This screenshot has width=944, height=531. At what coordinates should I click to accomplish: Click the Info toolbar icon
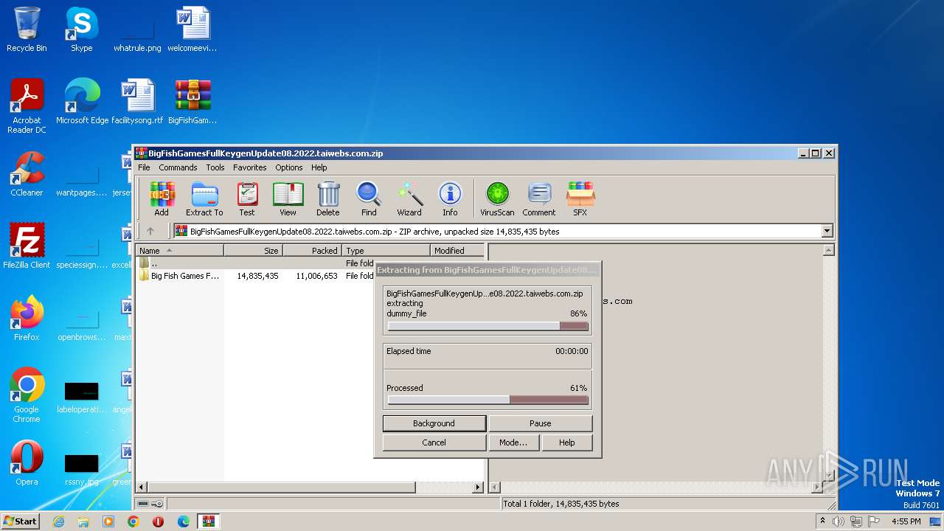tap(450, 199)
